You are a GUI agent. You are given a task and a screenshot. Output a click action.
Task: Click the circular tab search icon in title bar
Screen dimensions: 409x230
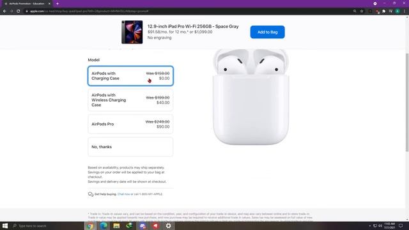(x=375, y=3)
